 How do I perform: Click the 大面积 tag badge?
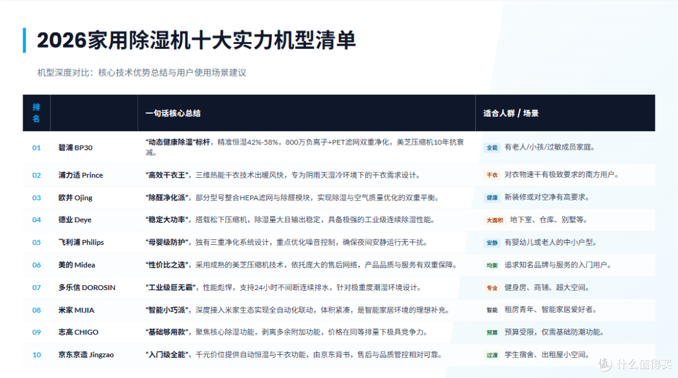[x=495, y=220]
